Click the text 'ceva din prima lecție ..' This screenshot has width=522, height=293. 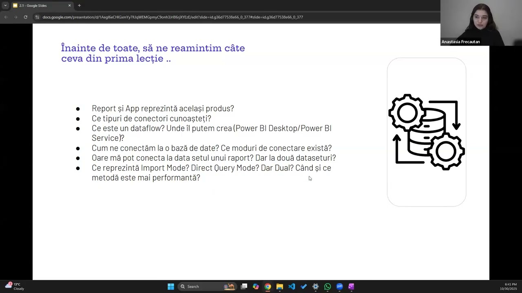point(116,59)
